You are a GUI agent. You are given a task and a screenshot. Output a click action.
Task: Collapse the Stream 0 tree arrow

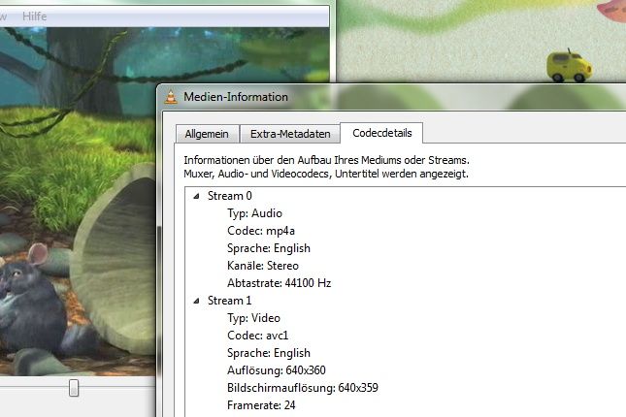coord(198,196)
